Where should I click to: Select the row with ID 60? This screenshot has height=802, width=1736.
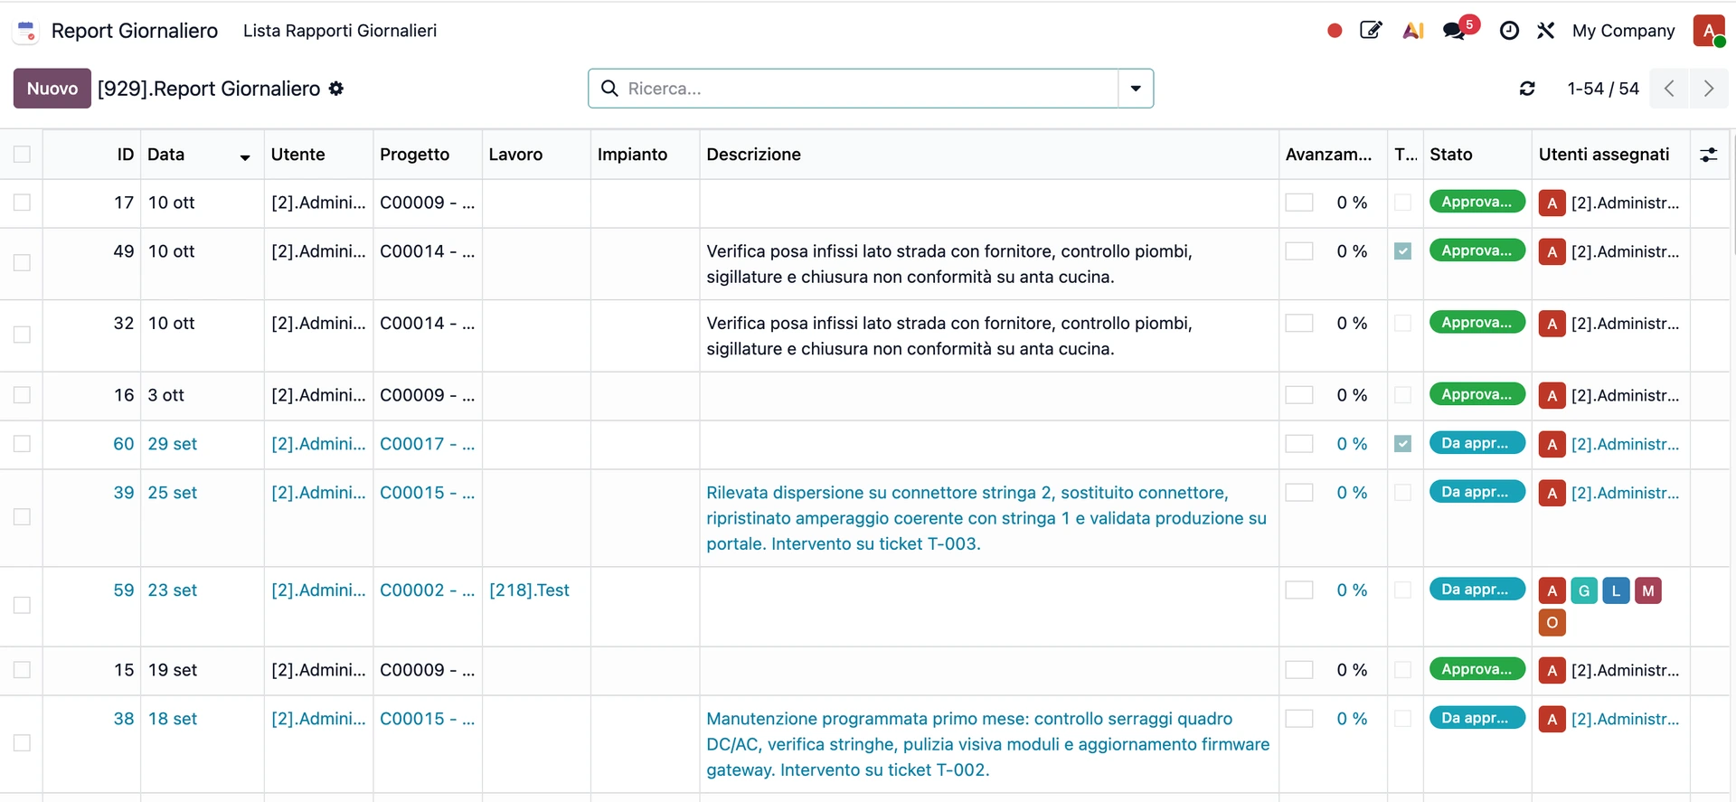[x=22, y=444]
